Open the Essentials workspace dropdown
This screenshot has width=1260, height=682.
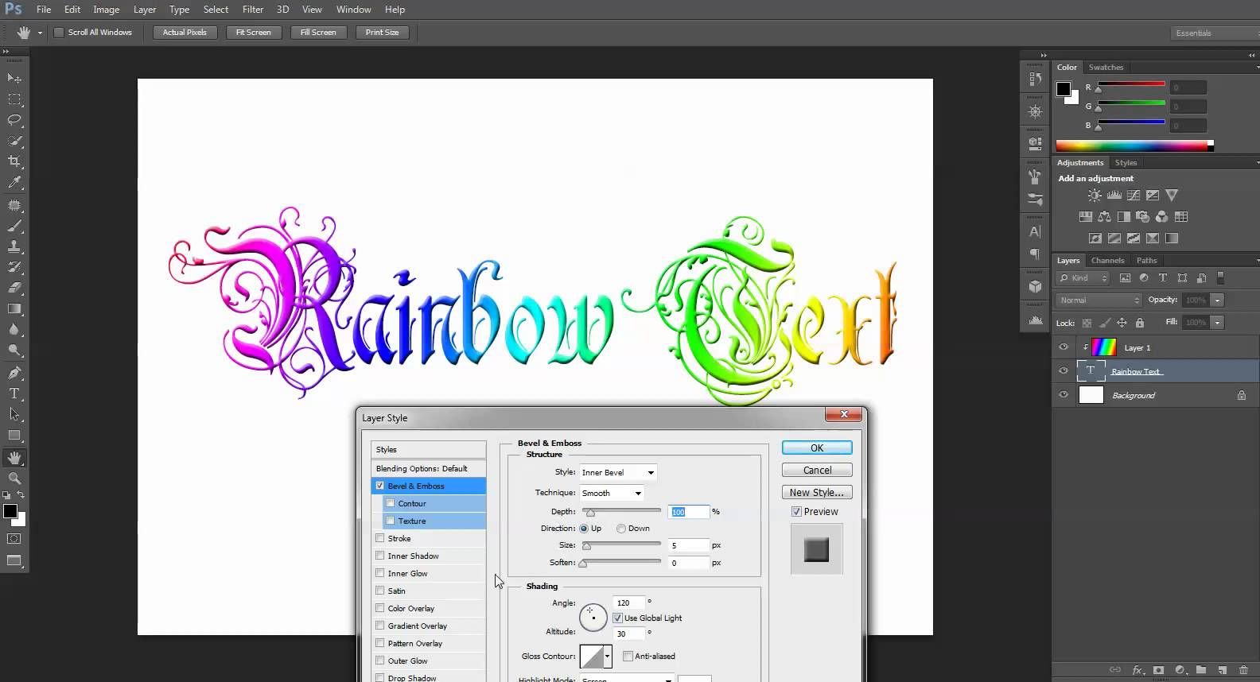1215,33
